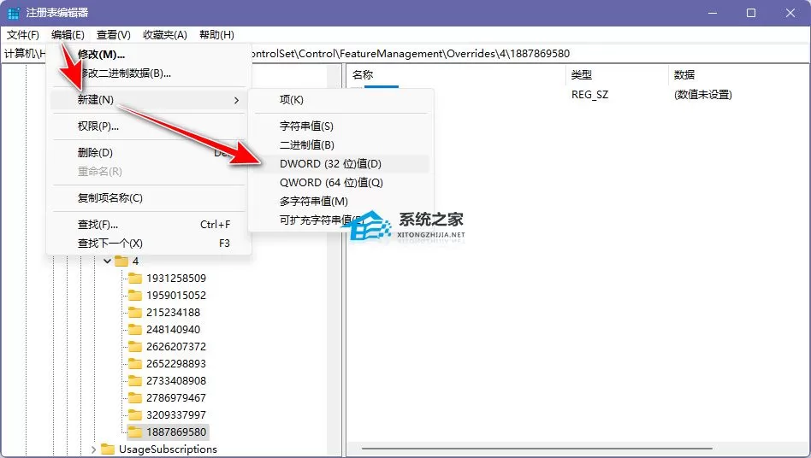Click the folder icon next to 1959015052
Screen dimensions: 811x458
[135, 296]
